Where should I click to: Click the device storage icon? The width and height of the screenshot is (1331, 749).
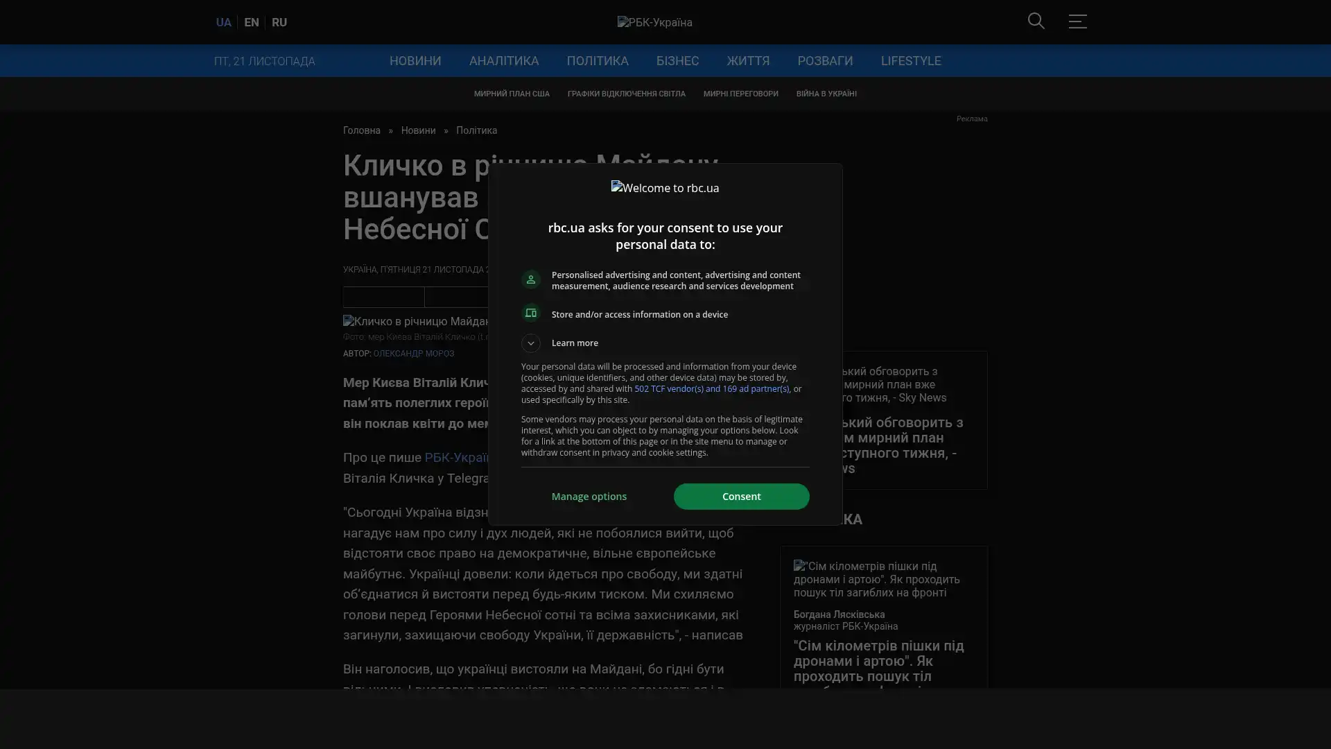(x=530, y=313)
